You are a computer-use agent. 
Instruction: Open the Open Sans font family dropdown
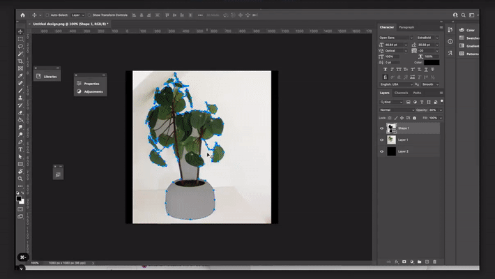tap(395, 37)
